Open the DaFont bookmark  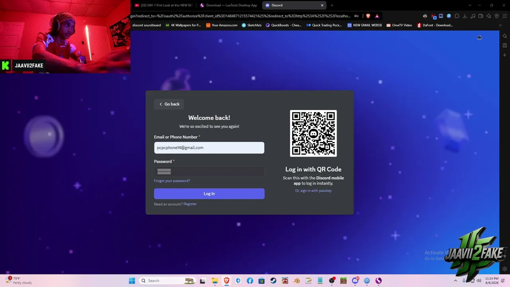pyautogui.click(x=435, y=25)
